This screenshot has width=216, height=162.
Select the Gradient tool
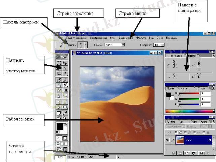[65, 90]
